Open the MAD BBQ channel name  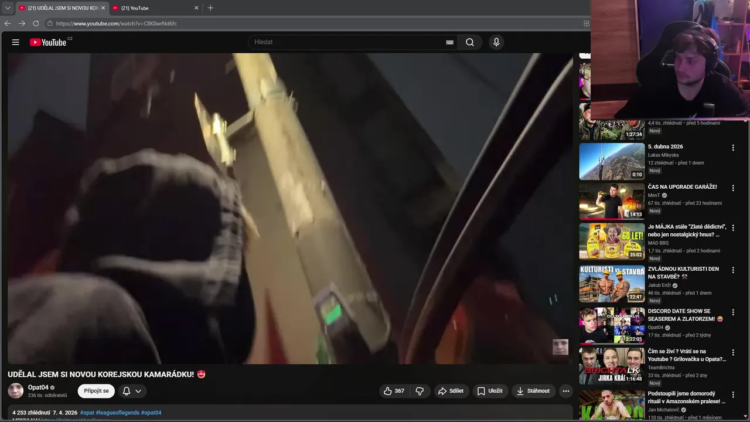click(x=658, y=243)
